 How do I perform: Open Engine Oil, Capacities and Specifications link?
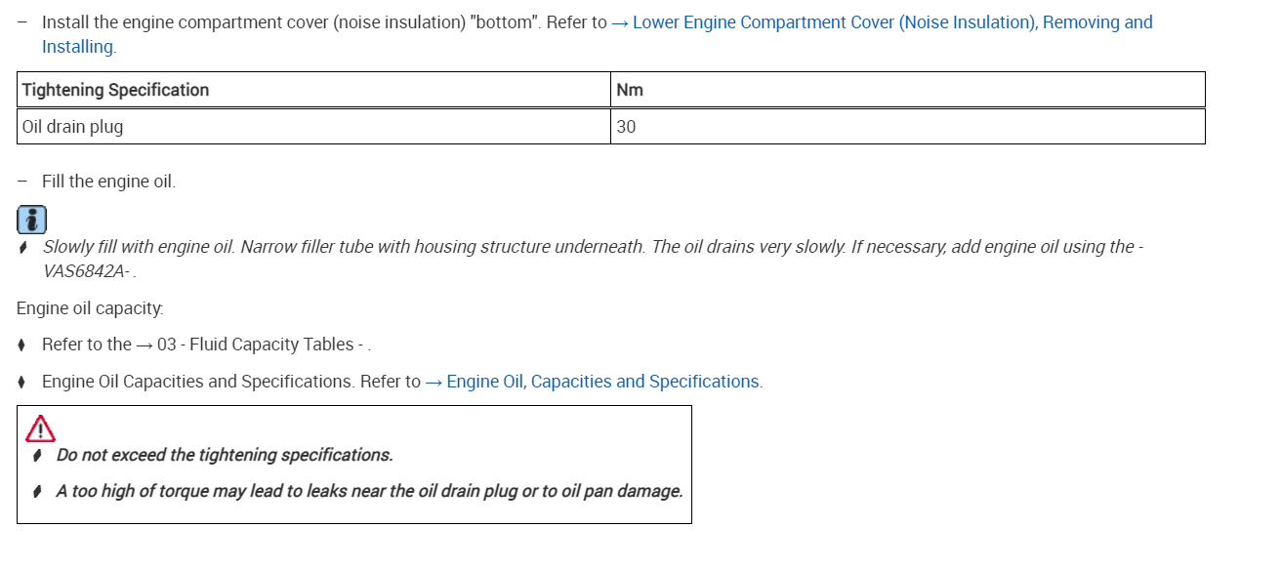603,382
